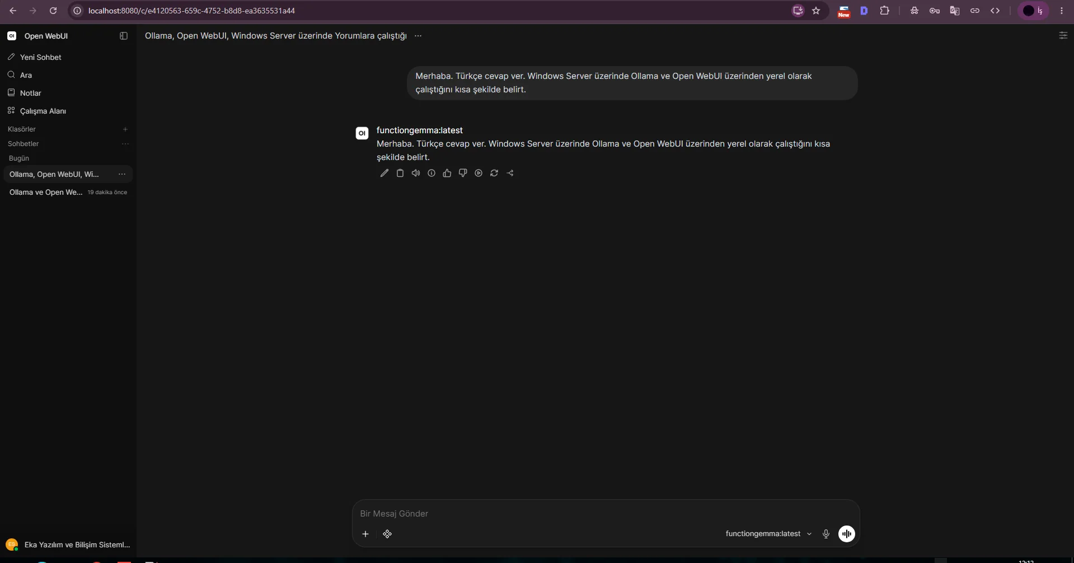The width and height of the screenshot is (1074, 563).
Task: Open the user menu for Eka Yazılım ve Bilişim
Action: point(68,545)
